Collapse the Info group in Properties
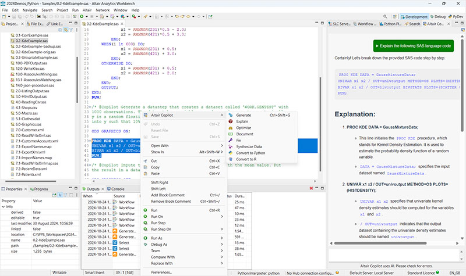Viewport: 466px width, 276px height. coord(4,206)
